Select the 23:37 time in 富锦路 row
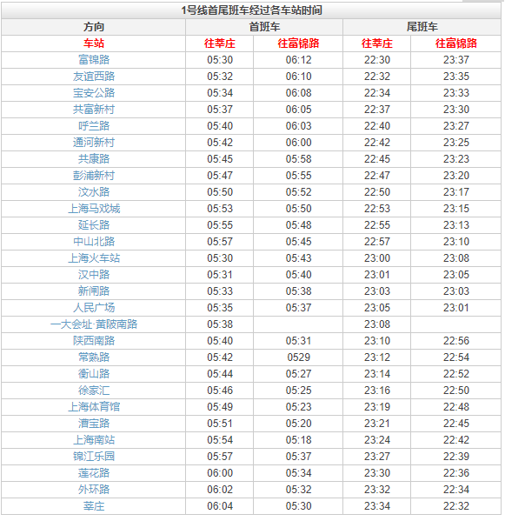This screenshot has height=521, width=505. click(x=456, y=60)
